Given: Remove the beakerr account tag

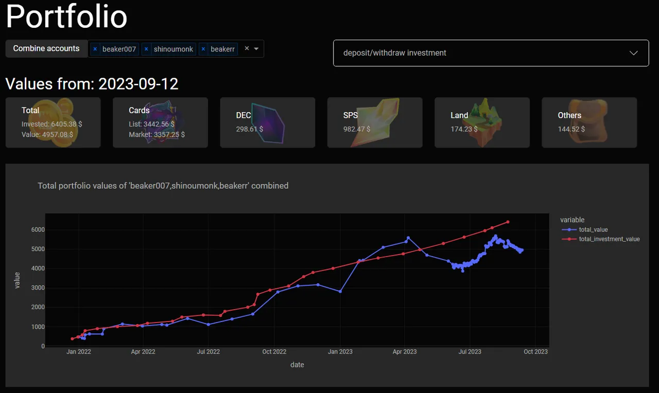Looking at the screenshot, I should (203, 49).
